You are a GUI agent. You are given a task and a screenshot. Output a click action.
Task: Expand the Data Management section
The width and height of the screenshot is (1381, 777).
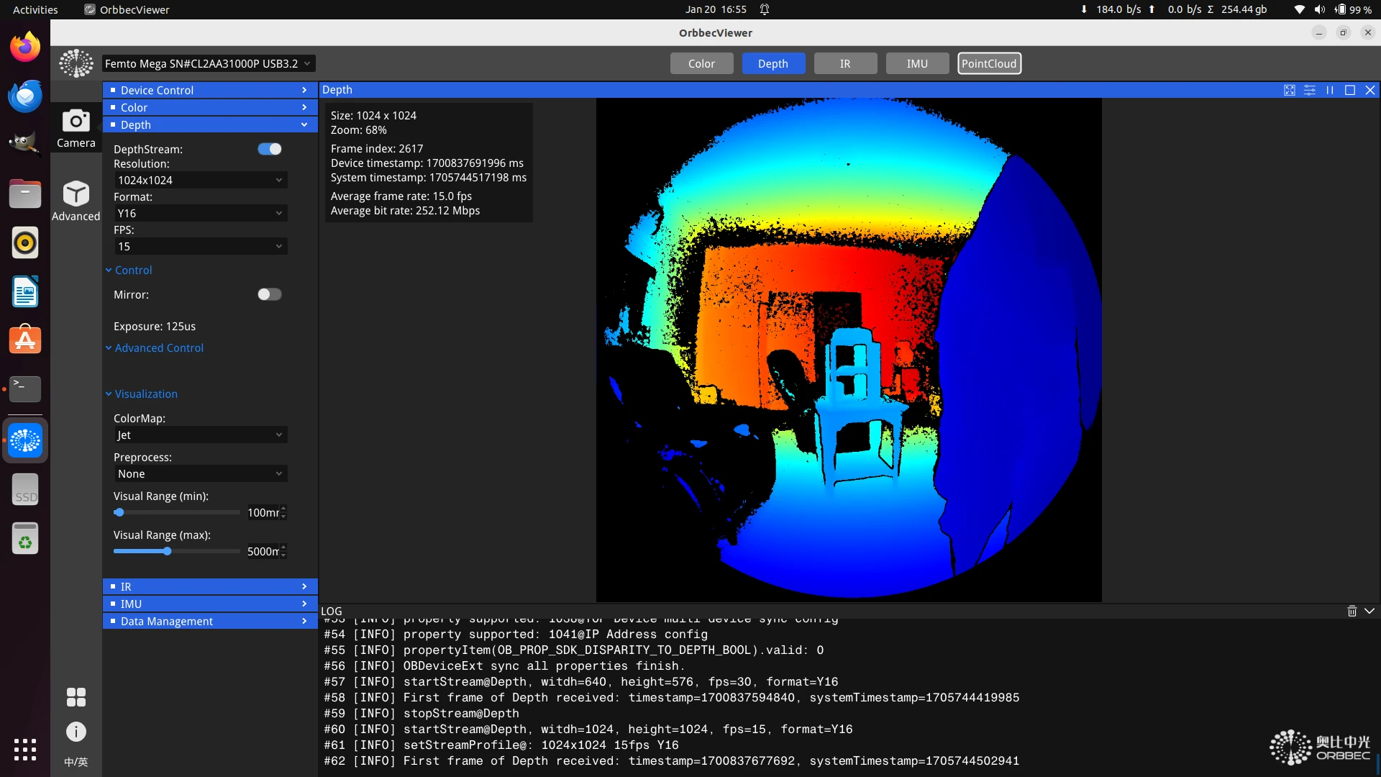(210, 621)
